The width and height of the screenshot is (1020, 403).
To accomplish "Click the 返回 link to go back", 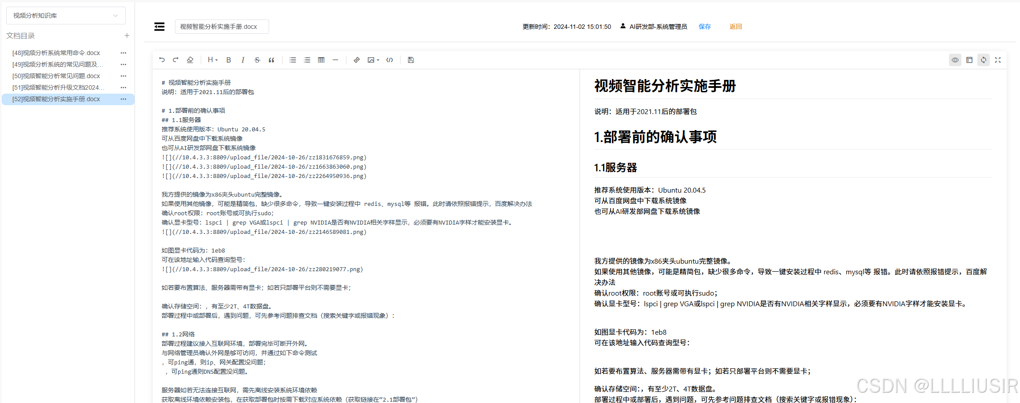I will click(735, 27).
